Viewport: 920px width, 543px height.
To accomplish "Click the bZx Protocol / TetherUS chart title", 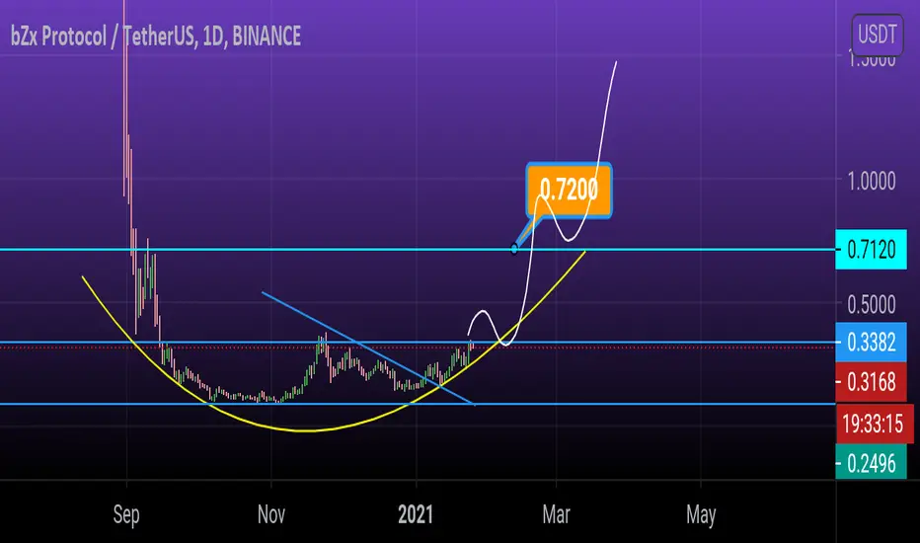I will (156, 37).
